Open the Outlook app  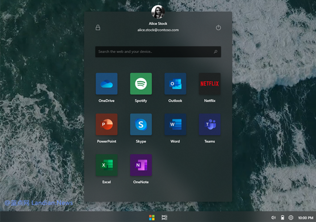pos(175,84)
